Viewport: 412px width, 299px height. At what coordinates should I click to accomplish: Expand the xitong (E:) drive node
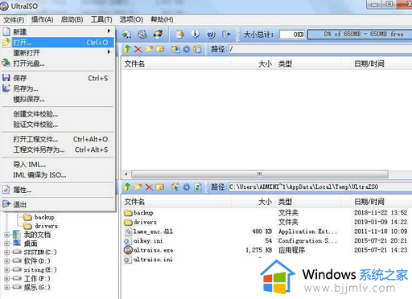click(x=7, y=269)
